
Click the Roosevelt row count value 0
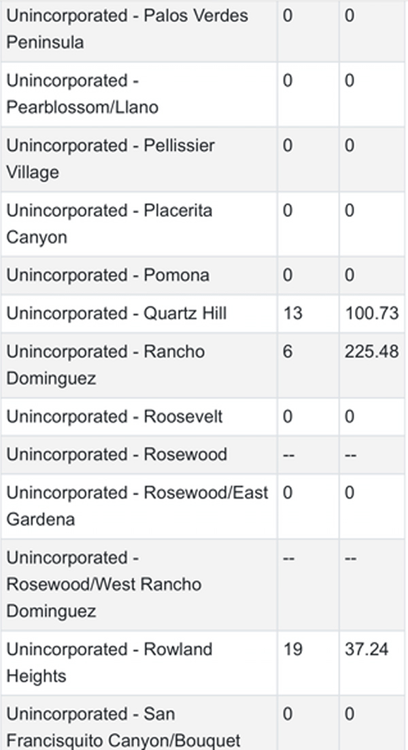pos(288,417)
